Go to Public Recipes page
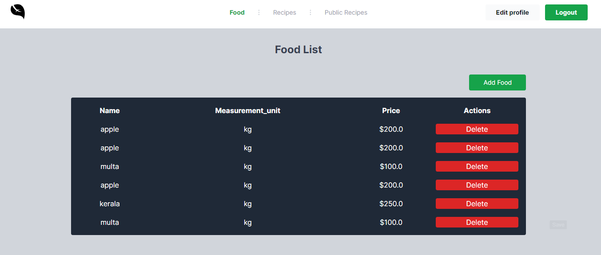601x255 pixels. (346, 12)
